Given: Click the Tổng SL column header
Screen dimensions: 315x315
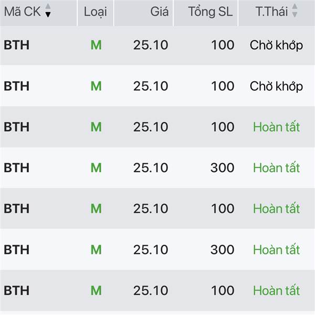Looking at the screenshot, I should pyautogui.click(x=210, y=12).
